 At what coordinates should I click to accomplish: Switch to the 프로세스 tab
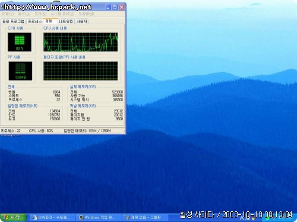pos(34,21)
